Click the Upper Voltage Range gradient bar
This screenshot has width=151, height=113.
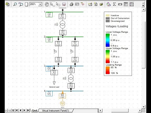point(108,56)
